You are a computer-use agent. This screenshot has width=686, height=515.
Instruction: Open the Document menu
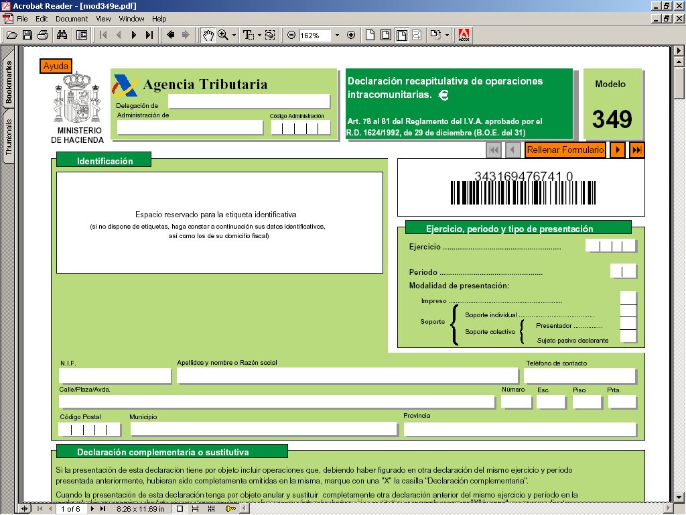click(71, 19)
